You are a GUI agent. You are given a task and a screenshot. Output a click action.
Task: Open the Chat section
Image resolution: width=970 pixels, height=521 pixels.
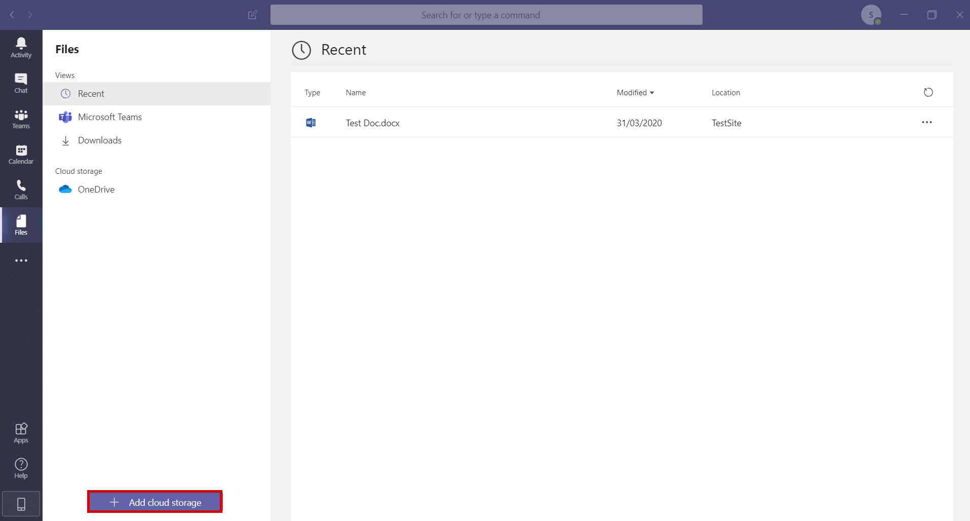click(x=21, y=83)
